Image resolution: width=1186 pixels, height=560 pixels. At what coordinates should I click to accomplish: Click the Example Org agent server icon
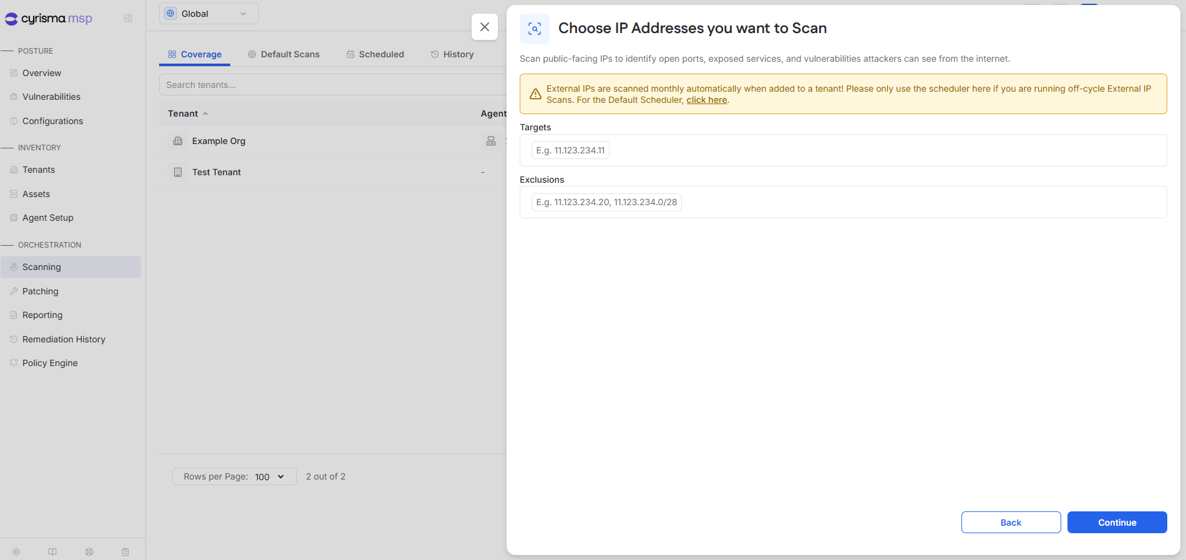(x=491, y=141)
